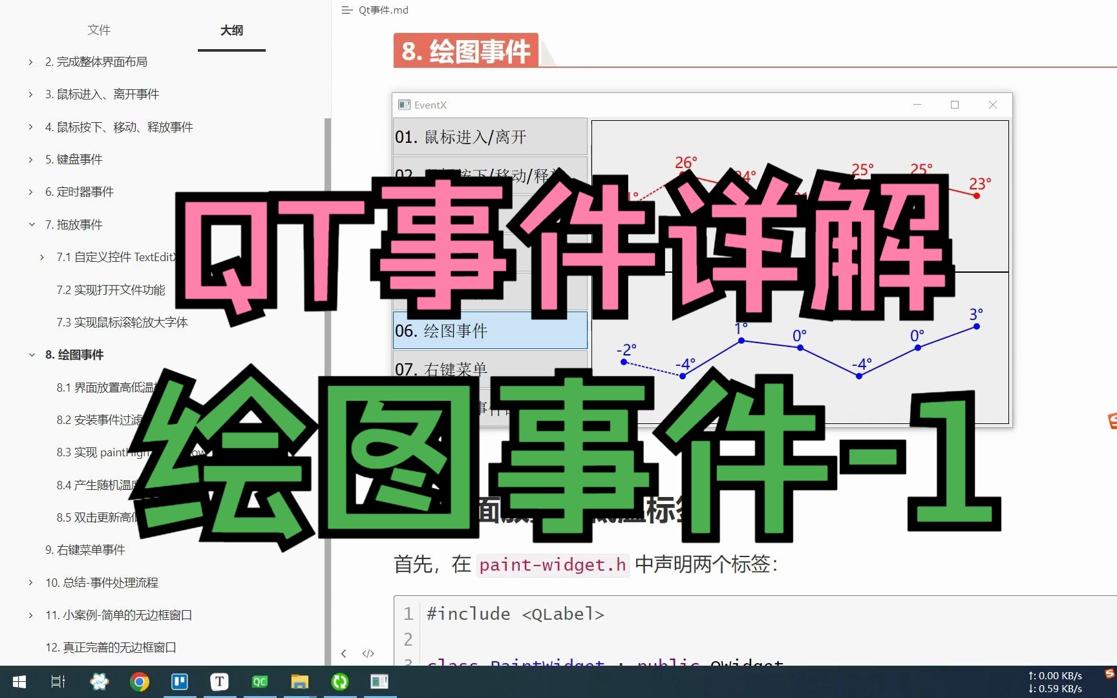The image size is (1117, 698).
Task: Click the green refresh app in the taskbar
Action: coord(340,682)
